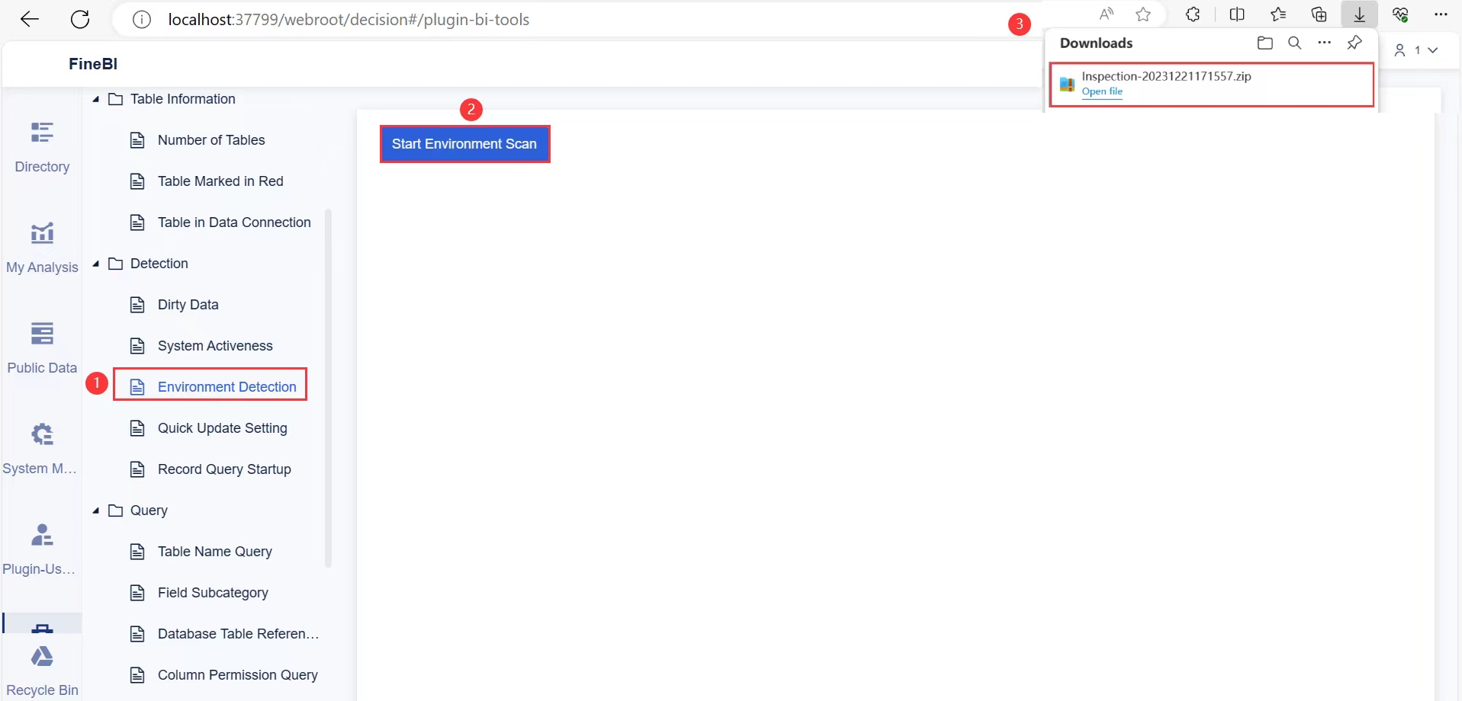1462x701 pixels.
Task: View site information icon in address bar
Action: point(142,20)
